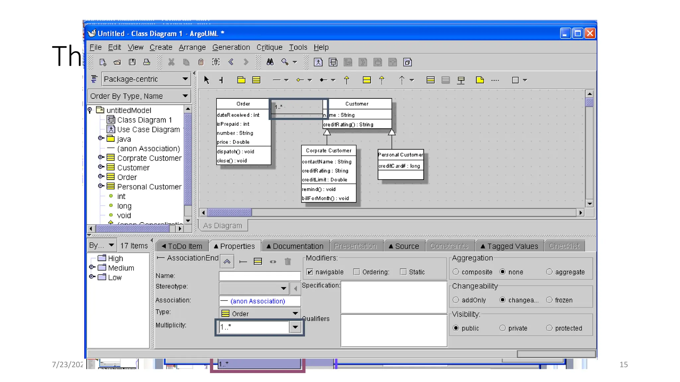Select the Generalization arrow tool
Screen dimensions: 680x382
click(x=347, y=80)
